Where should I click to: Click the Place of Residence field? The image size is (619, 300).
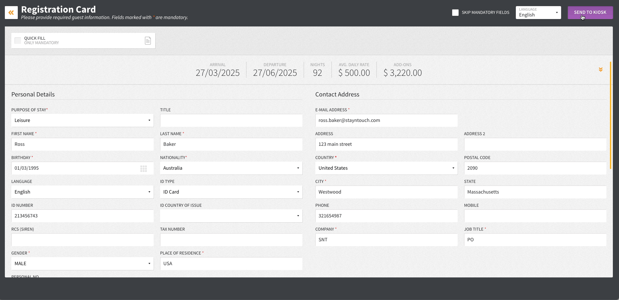tap(231, 264)
